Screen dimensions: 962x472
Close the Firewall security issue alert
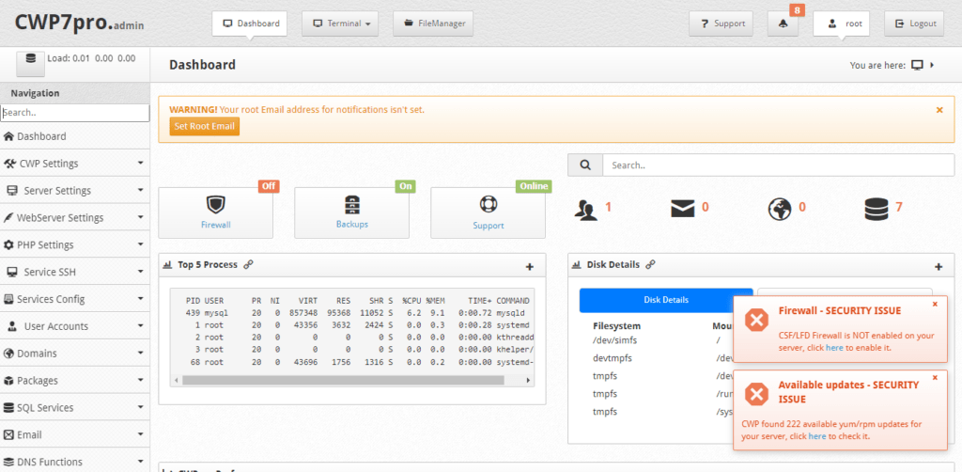pos(935,304)
